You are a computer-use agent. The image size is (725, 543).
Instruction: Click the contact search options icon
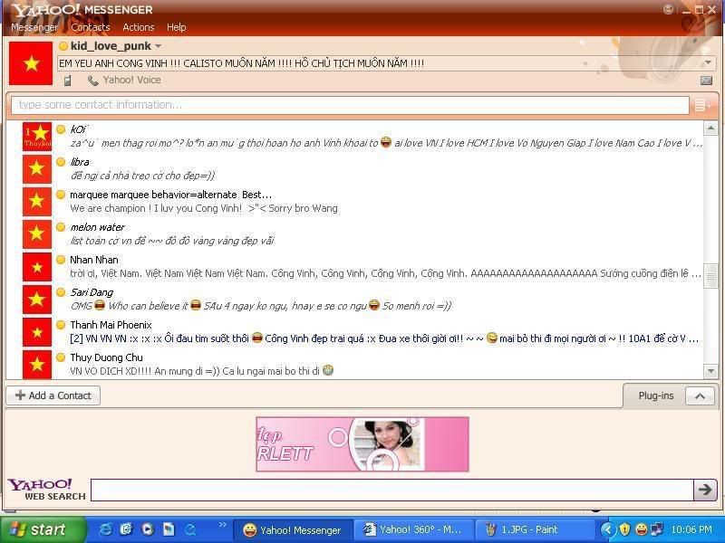[701, 105]
